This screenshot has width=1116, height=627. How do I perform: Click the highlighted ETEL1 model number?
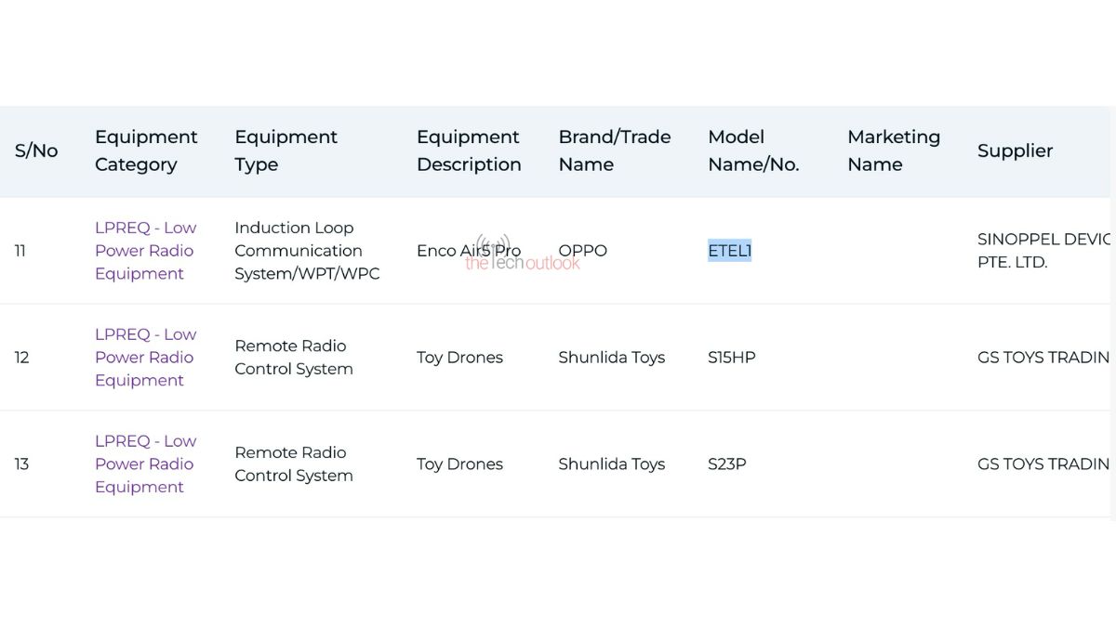point(729,251)
